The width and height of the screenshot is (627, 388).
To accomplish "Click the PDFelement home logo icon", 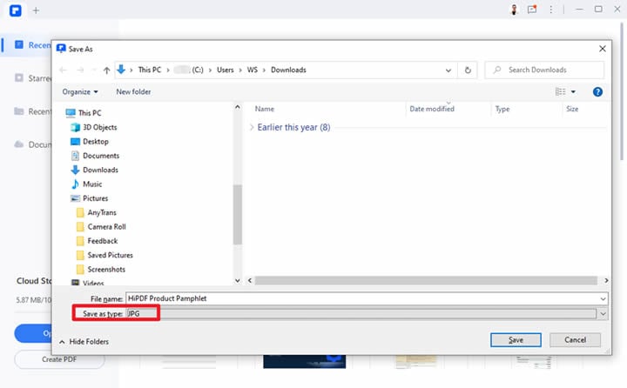I will coord(15,10).
